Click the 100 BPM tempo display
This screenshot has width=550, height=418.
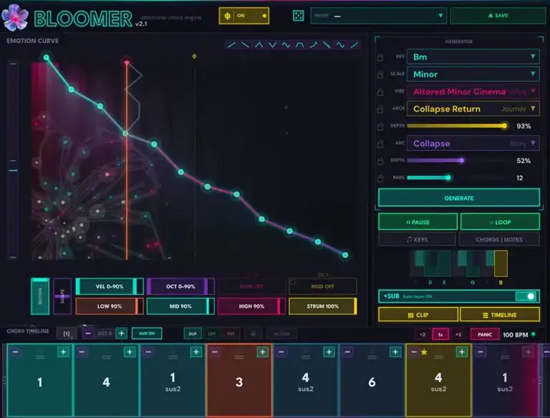pyautogui.click(x=515, y=335)
